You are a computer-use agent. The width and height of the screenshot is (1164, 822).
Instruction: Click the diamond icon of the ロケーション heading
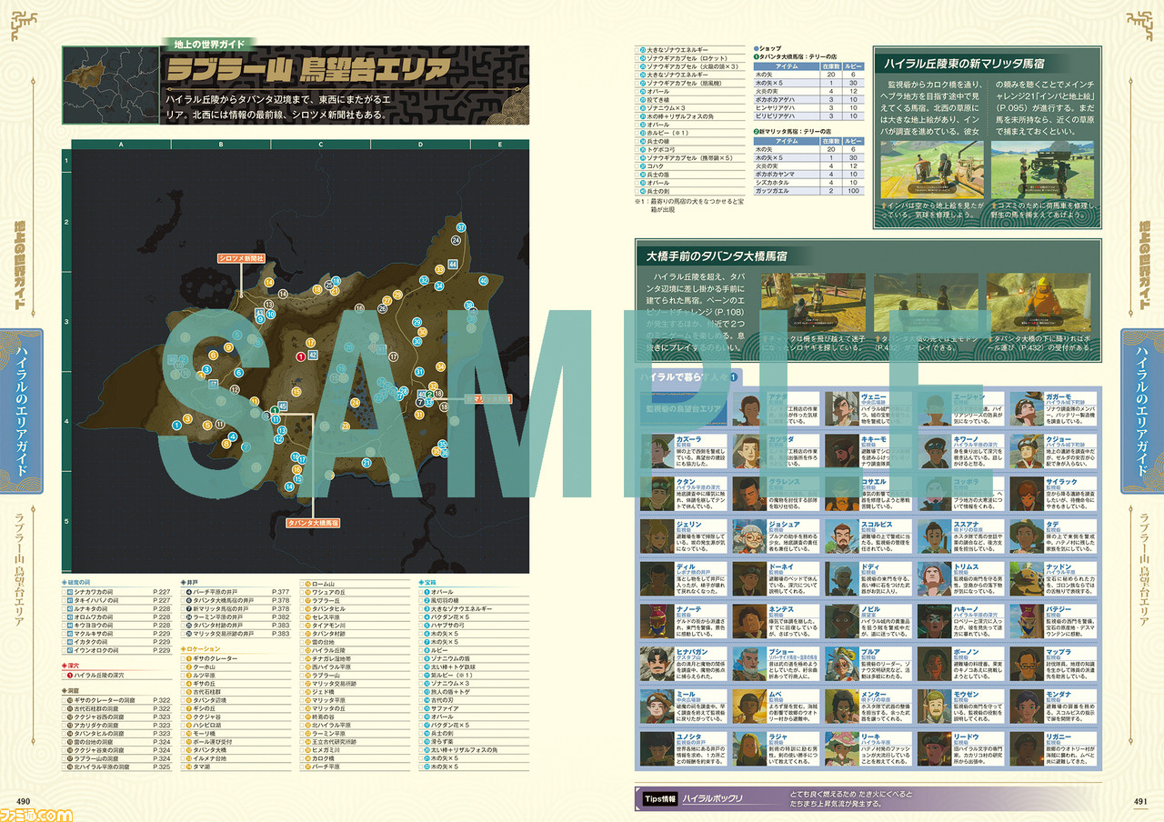click(x=185, y=647)
